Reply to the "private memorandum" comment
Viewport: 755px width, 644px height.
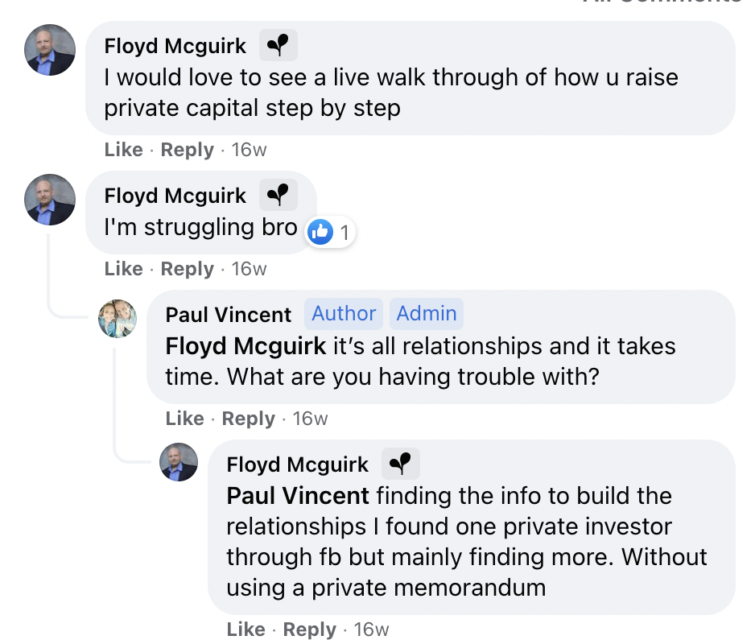(309, 630)
